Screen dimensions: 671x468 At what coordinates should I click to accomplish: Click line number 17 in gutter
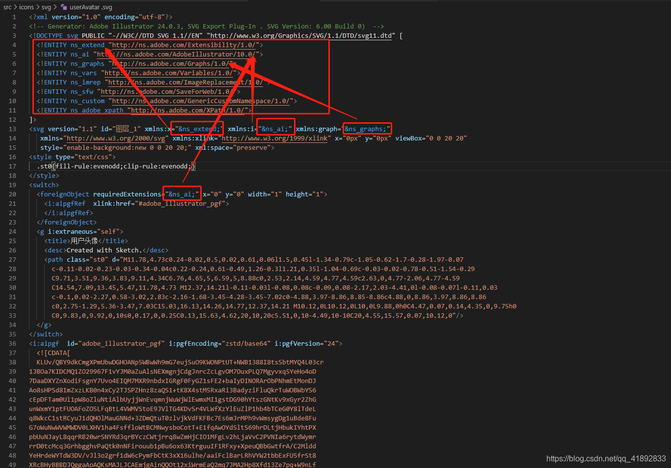click(x=12, y=166)
